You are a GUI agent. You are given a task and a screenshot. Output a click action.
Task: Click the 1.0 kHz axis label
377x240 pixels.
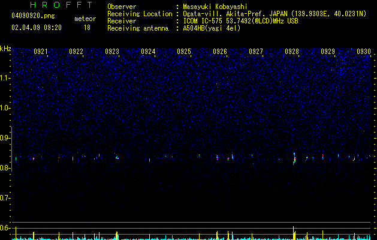click(5, 108)
